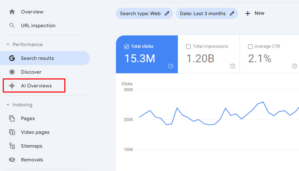Edit the Date: Last 3 months filter
Viewport: 299px width, 171px height.
click(232, 13)
